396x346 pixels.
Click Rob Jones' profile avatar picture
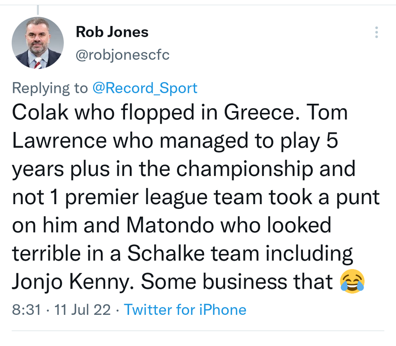pyautogui.click(x=38, y=44)
